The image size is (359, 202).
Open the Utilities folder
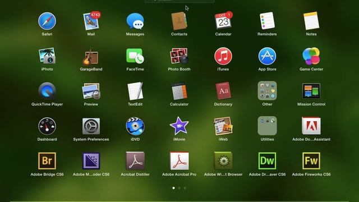click(267, 126)
